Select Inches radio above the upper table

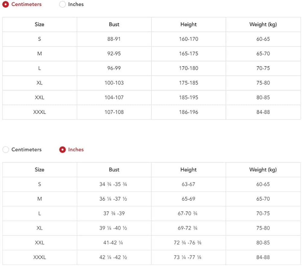pyautogui.click(x=63, y=5)
